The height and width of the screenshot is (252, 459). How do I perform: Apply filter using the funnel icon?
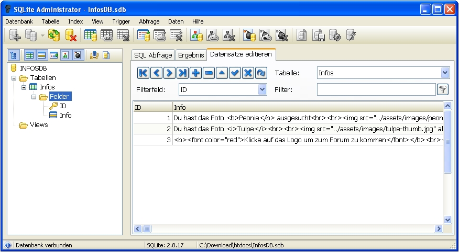click(443, 89)
